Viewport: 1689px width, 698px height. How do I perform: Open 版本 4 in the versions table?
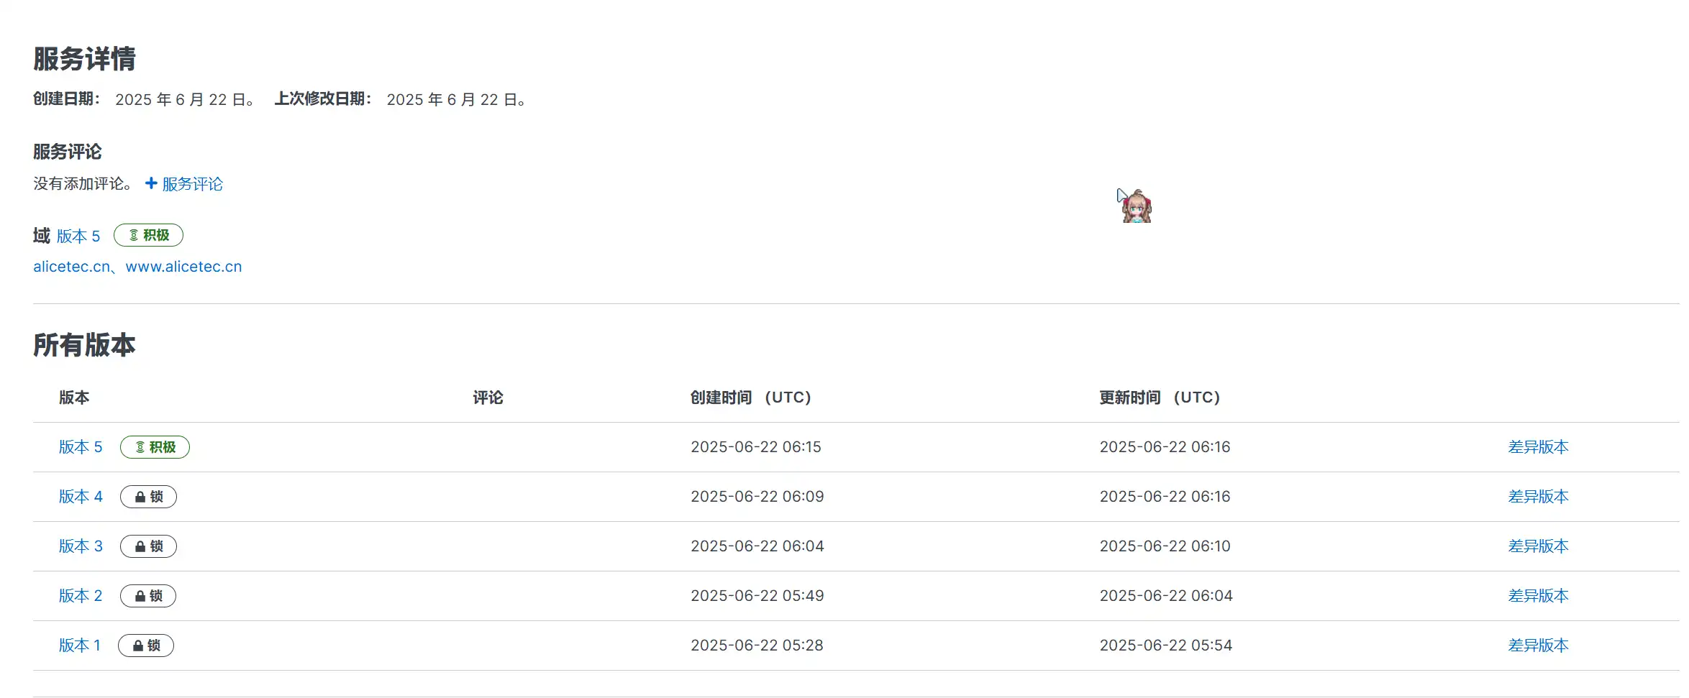(81, 497)
